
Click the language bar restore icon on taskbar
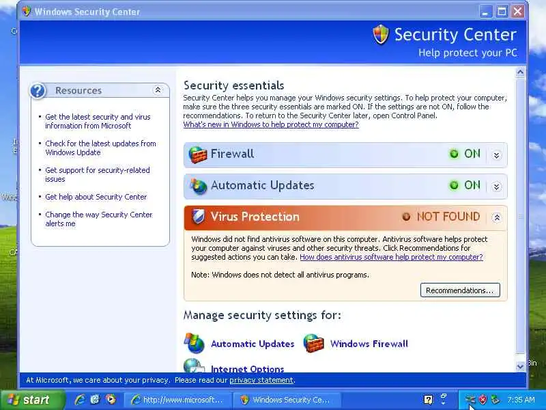point(444,397)
